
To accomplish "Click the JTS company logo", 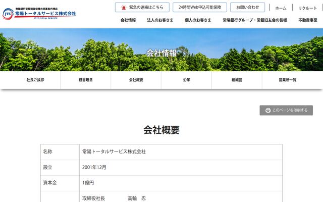I will click(39, 14).
